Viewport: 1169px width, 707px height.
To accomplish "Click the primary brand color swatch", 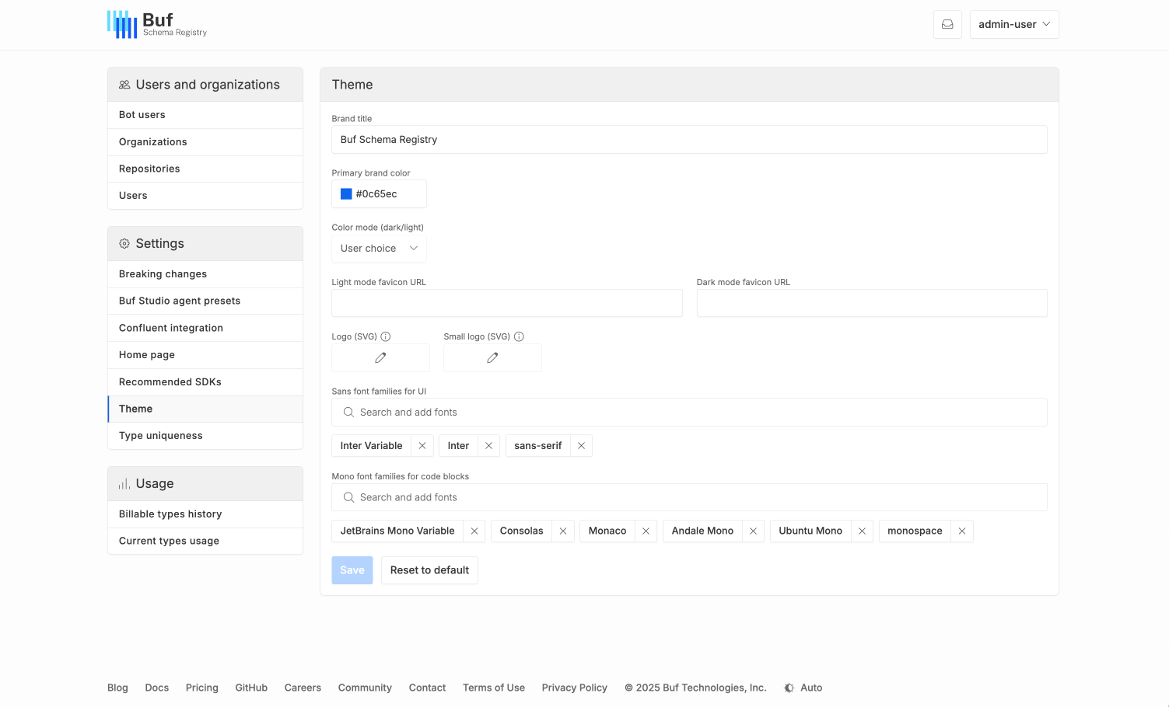I will tap(346, 194).
